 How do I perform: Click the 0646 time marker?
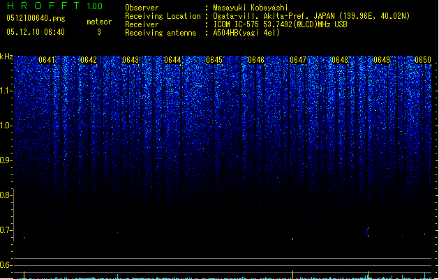tap(256, 60)
